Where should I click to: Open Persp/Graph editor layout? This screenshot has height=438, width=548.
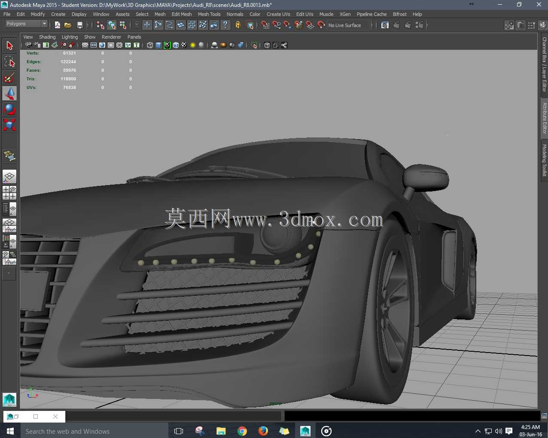pos(9,225)
